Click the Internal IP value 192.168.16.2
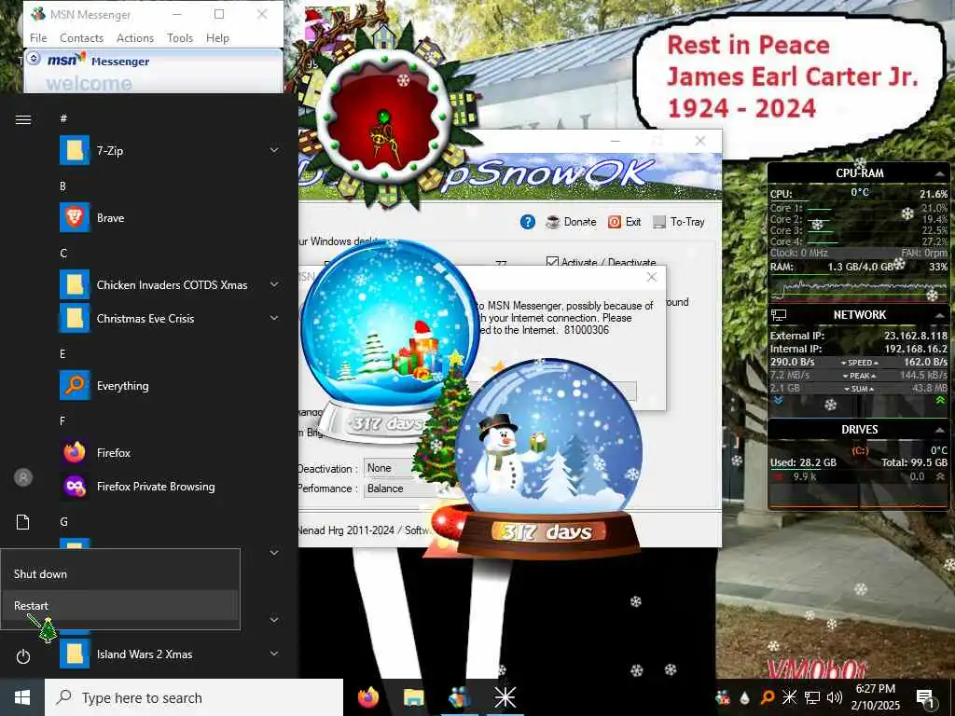 (916, 349)
